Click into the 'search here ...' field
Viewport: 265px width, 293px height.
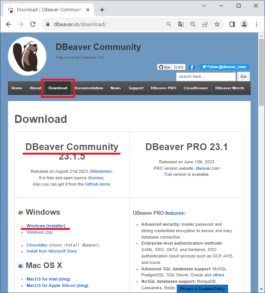point(206,77)
